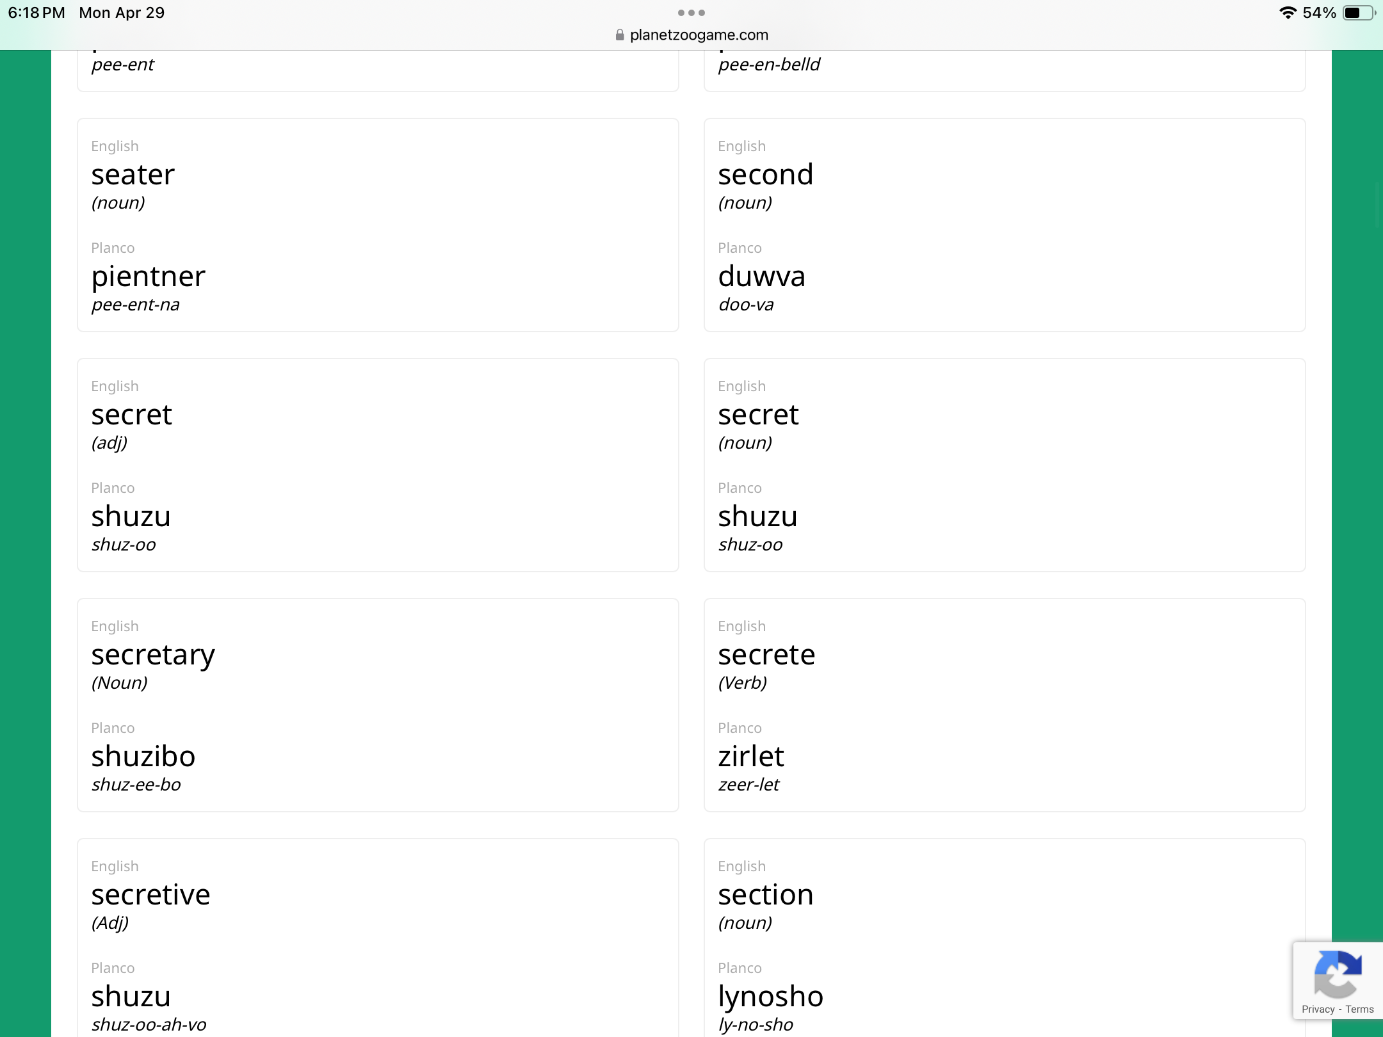This screenshot has width=1383, height=1037.
Task: Tap the Wi-Fi status icon
Action: click(1287, 13)
